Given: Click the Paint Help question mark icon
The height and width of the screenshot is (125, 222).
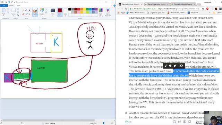Looking at the screenshot, I should (114, 6).
